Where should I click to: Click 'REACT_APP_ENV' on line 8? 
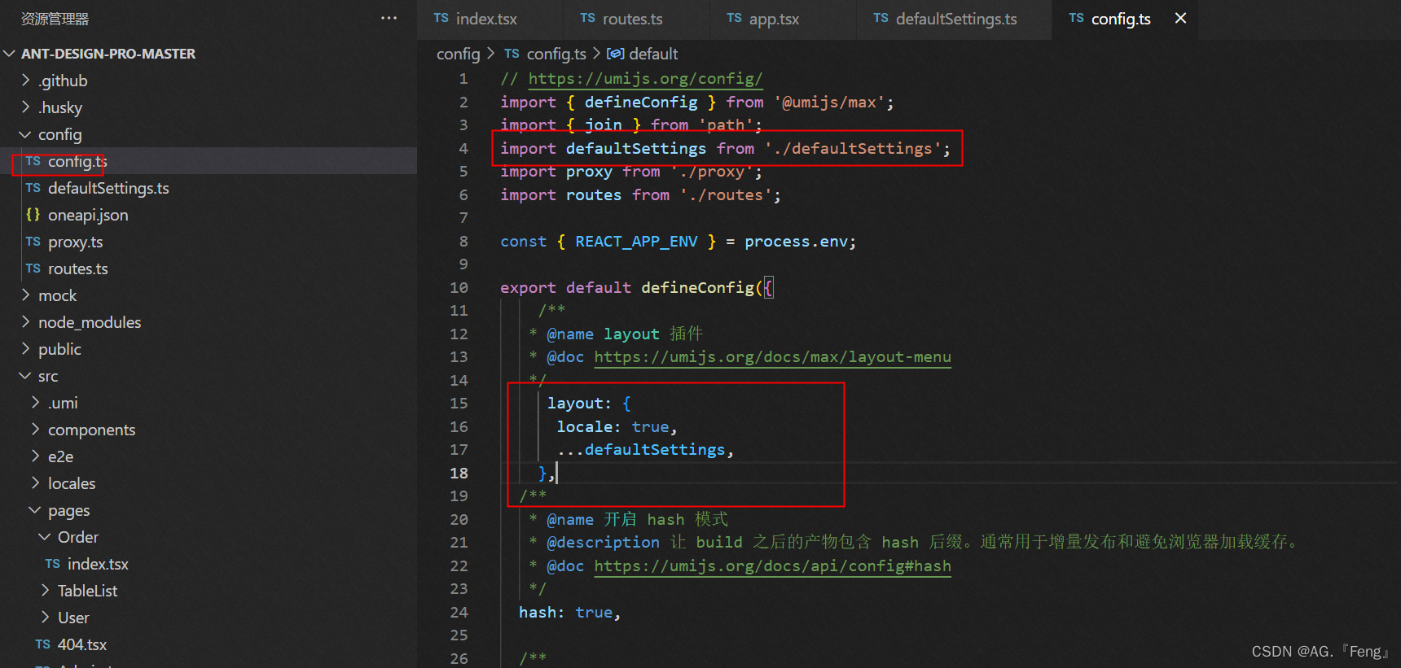[x=636, y=242]
